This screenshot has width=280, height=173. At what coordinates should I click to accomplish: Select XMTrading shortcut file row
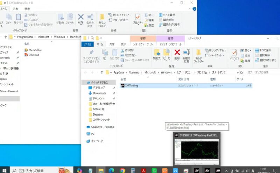[186, 86]
